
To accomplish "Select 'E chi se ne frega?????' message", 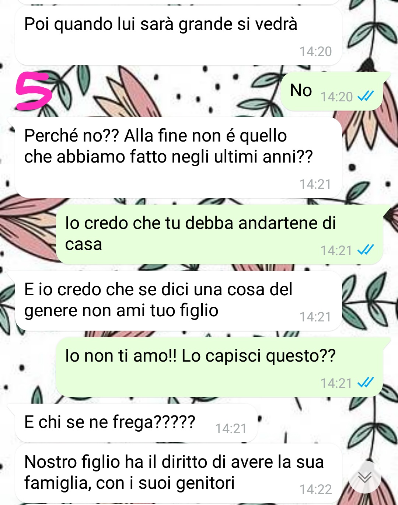I will pos(136,423).
